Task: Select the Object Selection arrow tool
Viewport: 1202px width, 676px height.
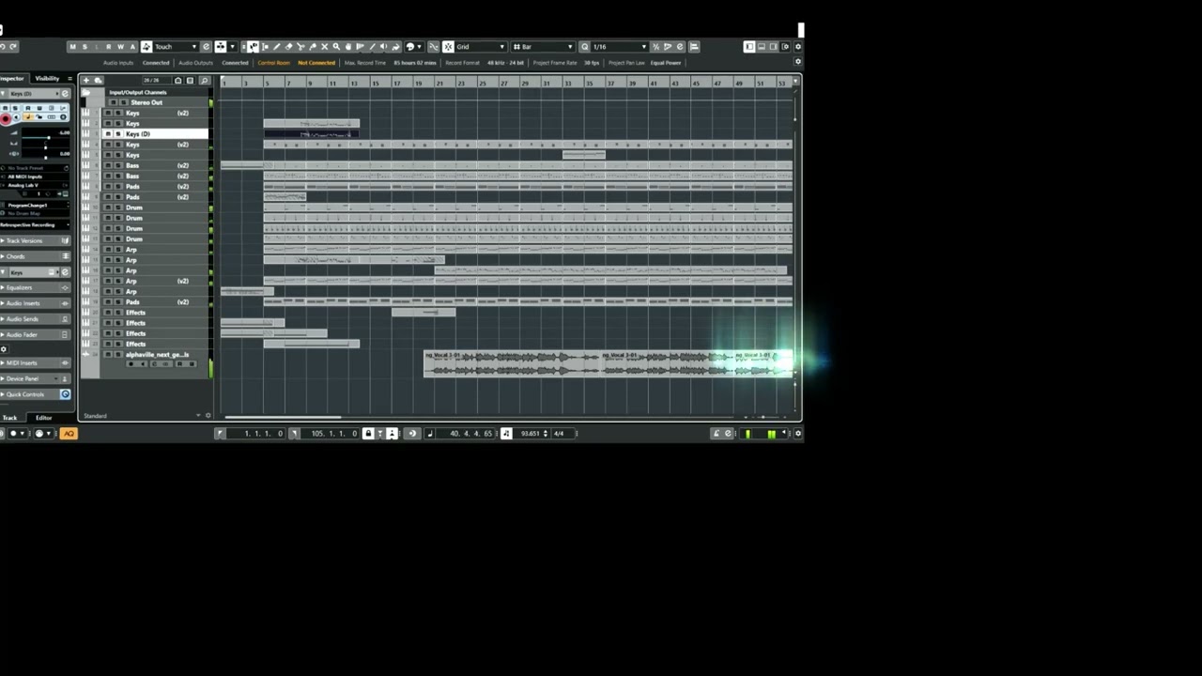Action: coord(254,46)
